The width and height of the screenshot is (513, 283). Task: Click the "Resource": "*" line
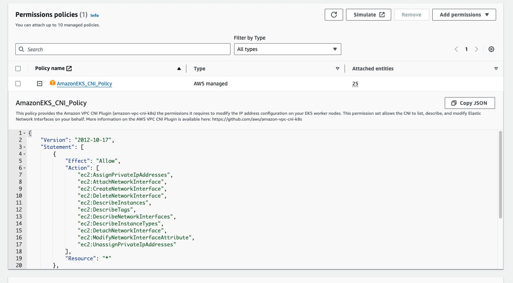click(88, 258)
